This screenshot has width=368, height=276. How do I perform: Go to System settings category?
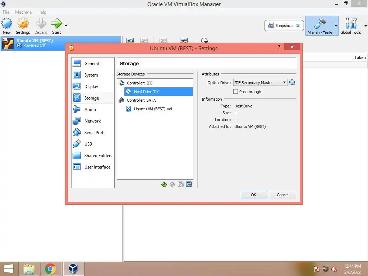93,75
